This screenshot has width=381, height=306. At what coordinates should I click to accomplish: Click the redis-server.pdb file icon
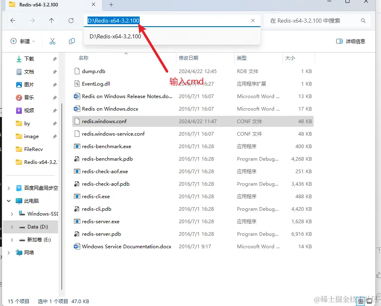[77, 234]
